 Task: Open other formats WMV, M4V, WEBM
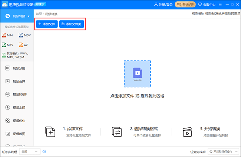tap(15, 55)
